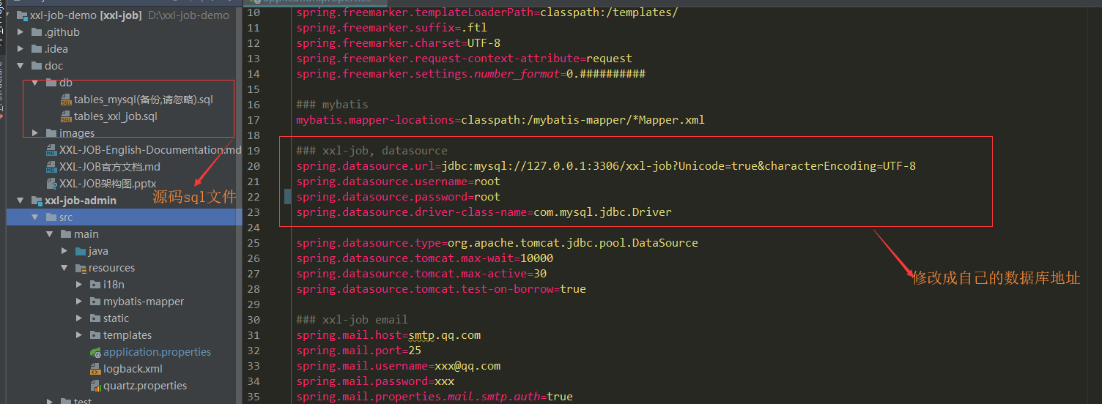
Task: Select tables_xxl_job.sql in the project tree
Action: (x=116, y=116)
